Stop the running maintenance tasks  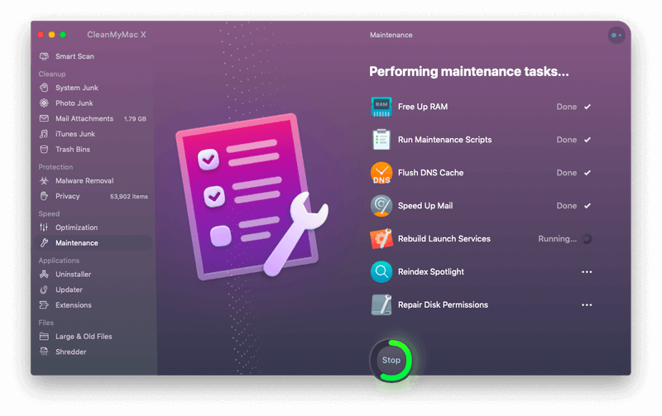[391, 361]
